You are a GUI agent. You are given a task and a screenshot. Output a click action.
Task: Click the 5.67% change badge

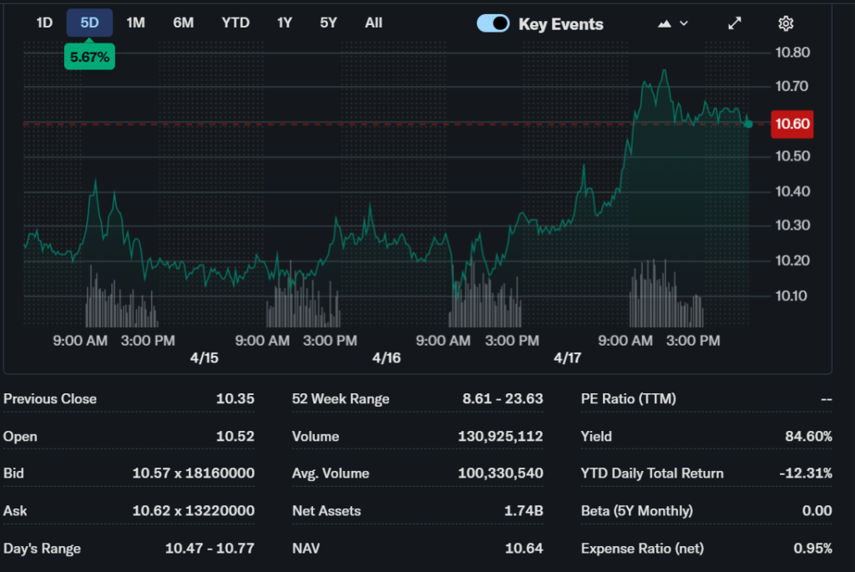point(89,57)
